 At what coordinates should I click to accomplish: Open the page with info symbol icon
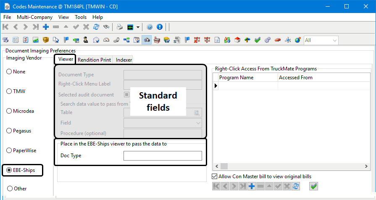point(217,40)
